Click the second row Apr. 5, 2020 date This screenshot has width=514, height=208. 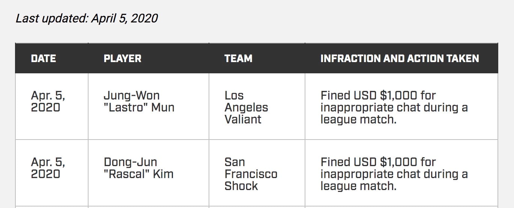click(x=48, y=168)
